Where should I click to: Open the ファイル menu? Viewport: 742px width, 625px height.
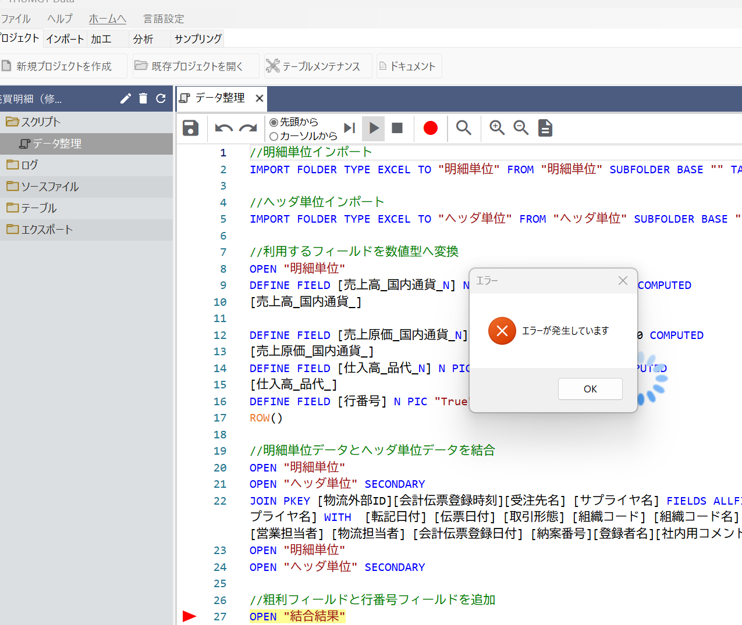(16, 19)
